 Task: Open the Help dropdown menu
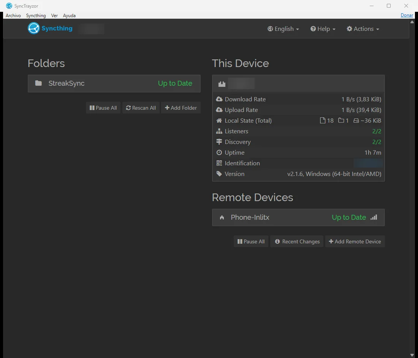[323, 29]
